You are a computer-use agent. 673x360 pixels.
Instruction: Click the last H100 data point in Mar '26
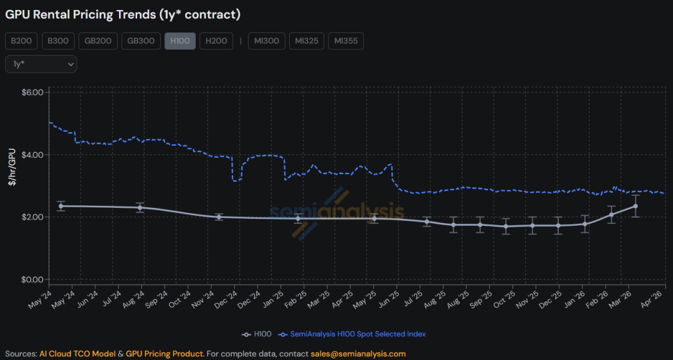pos(635,207)
